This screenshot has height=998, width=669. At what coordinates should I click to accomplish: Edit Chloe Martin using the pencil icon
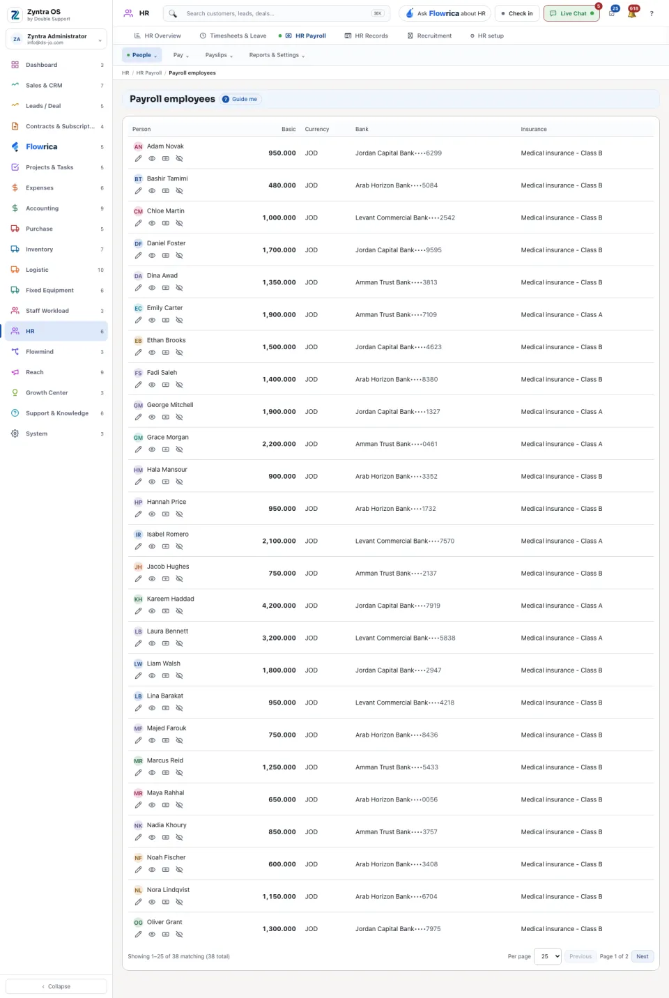coord(138,224)
